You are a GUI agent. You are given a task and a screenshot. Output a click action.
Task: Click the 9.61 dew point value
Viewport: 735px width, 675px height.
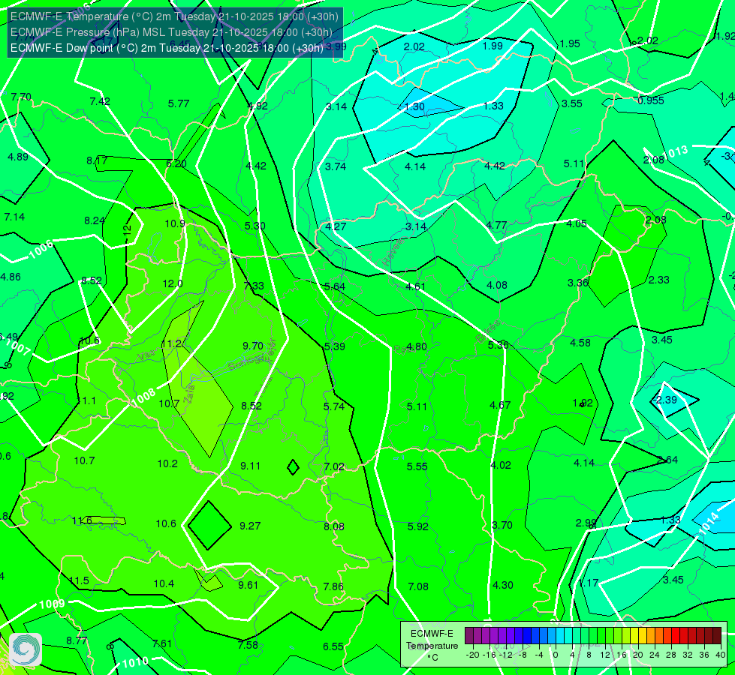click(248, 585)
